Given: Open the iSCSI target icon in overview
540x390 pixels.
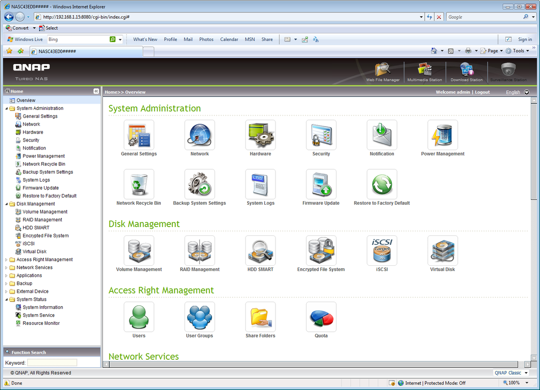Looking at the screenshot, I should (x=382, y=251).
